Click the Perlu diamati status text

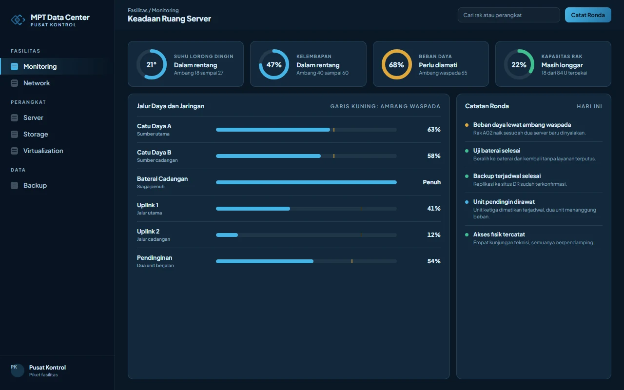point(438,65)
